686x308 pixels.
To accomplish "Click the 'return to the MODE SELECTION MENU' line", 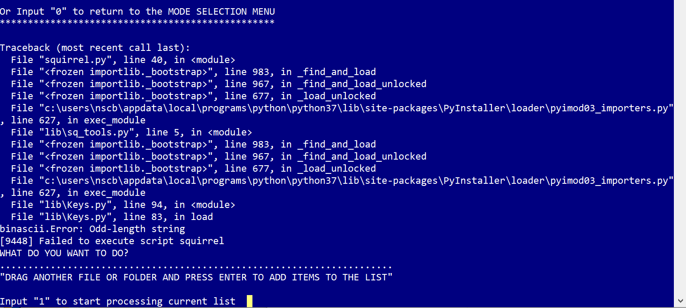I will click(137, 11).
